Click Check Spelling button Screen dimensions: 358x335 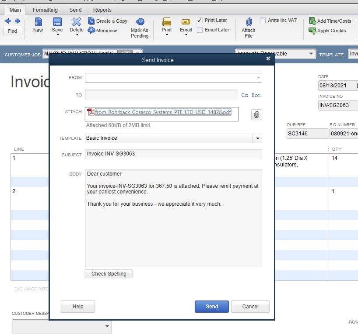[x=109, y=274]
